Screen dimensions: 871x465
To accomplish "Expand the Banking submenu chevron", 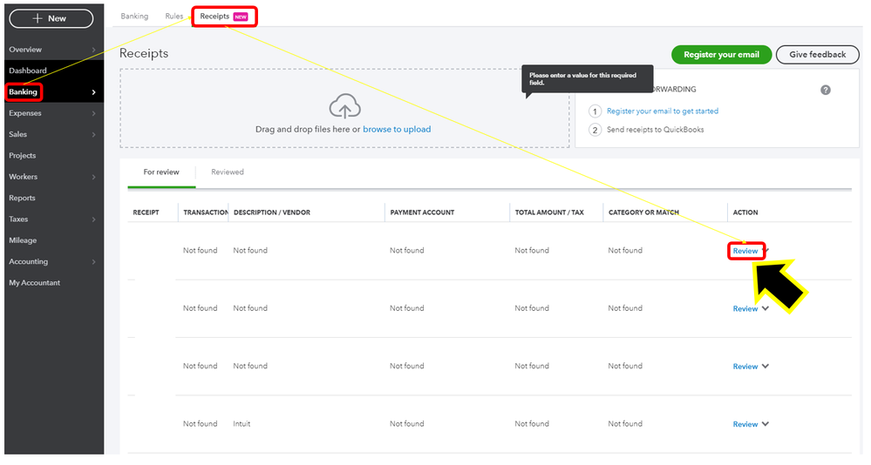I will tap(94, 92).
